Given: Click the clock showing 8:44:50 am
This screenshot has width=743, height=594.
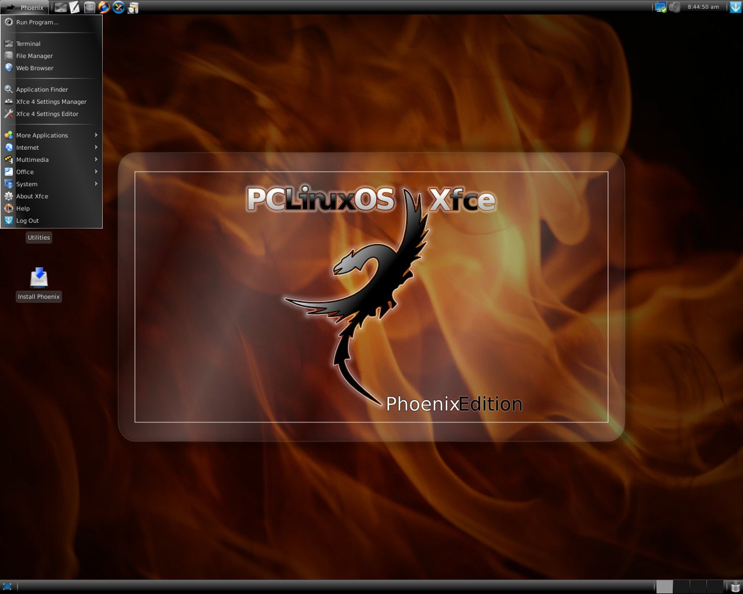Looking at the screenshot, I should [703, 7].
